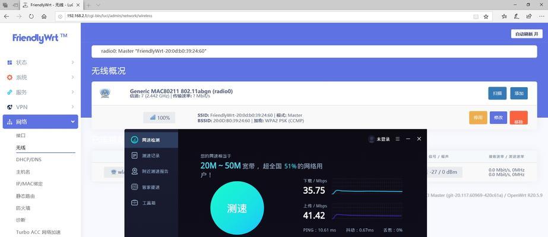Click the site info icon in address bar
548x237 pixels.
(60, 17)
